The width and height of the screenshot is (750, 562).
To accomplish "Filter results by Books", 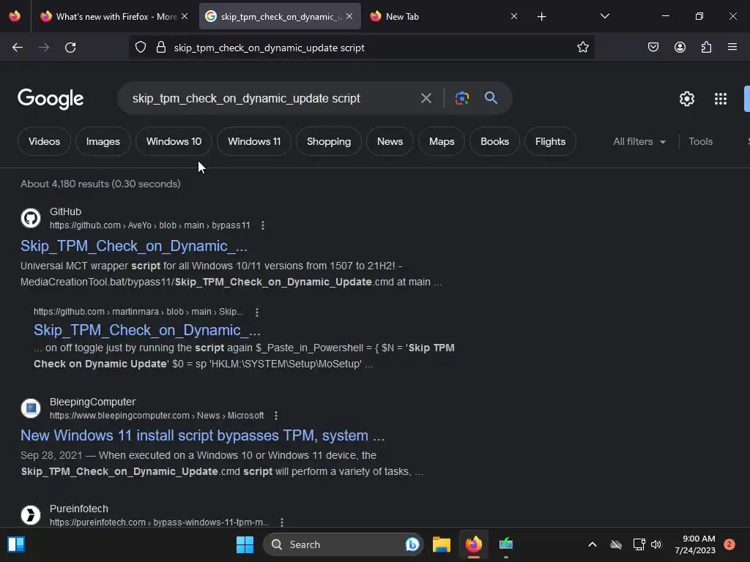I will tap(494, 141).
